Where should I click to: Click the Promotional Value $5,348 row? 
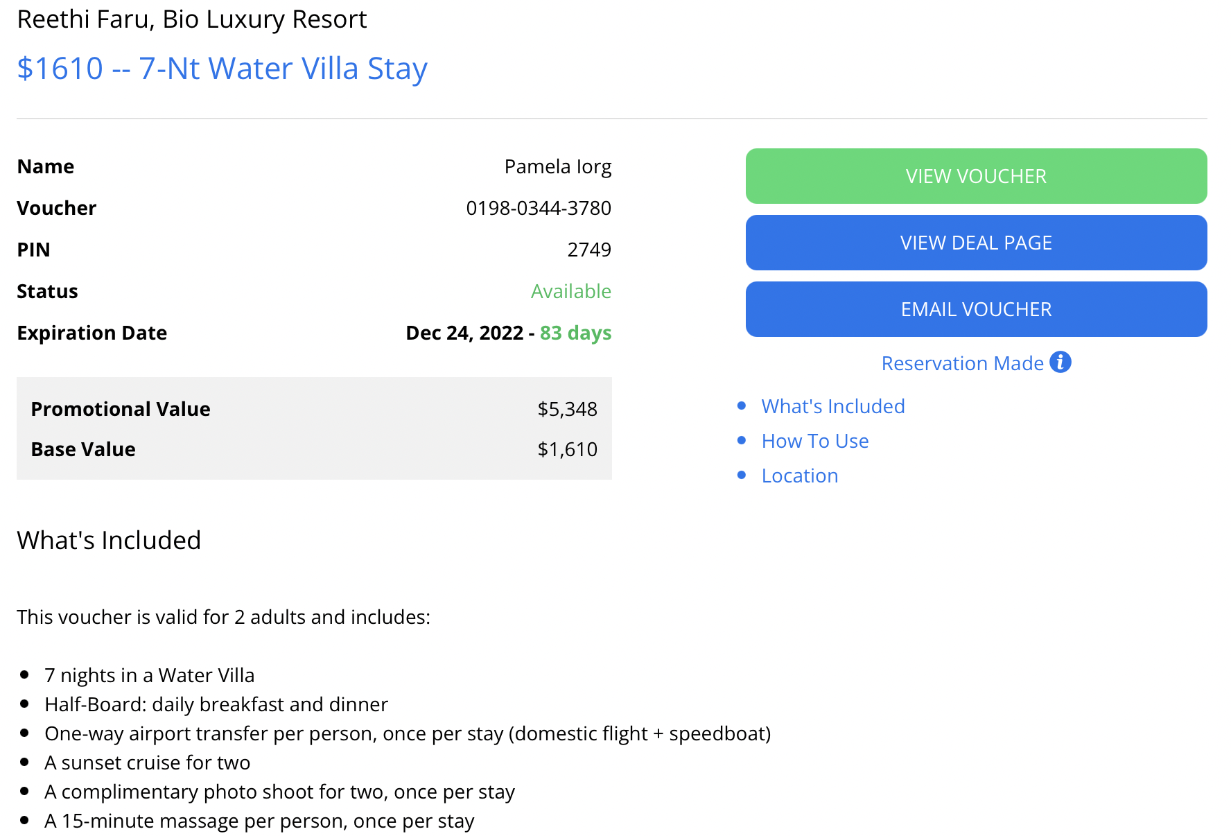[x=314, y=408]
